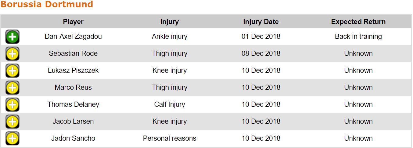Select Jadon Sancho's yellow status icon
Viewport: 413px width, 148px height.
12,139
